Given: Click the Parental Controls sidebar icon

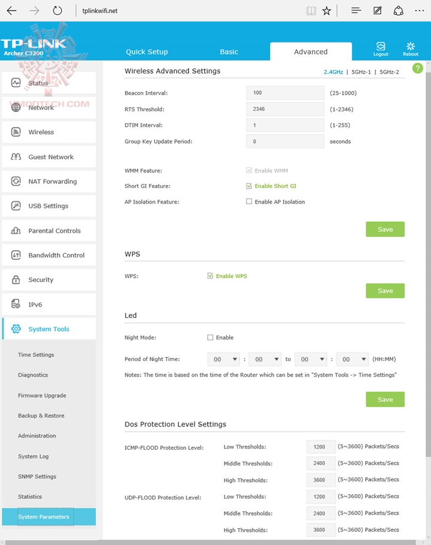Looking at the screenshot, I should point(16,231).
